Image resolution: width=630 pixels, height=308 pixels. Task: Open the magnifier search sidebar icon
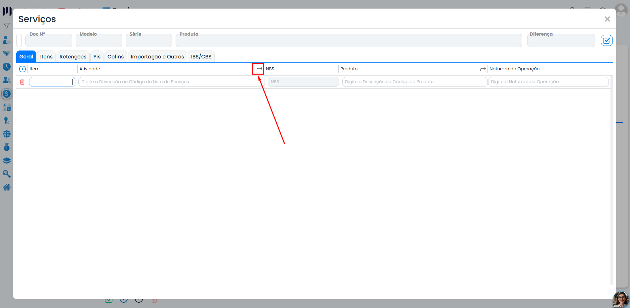click(x=6, y=174)
